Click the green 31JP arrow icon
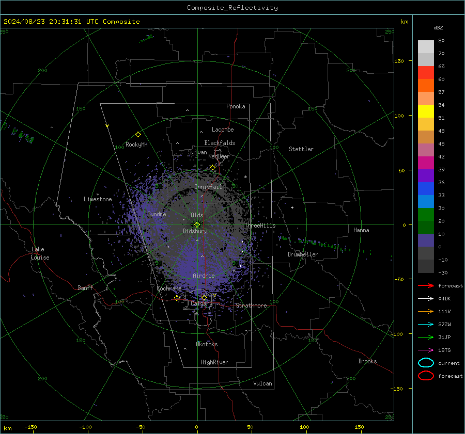This screenshot has width=465, height=434. point(426,337)
